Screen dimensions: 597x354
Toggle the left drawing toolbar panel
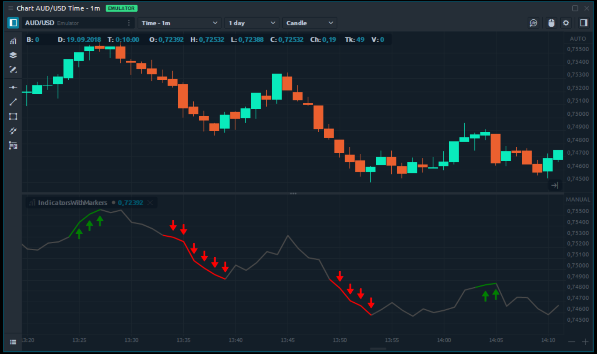point(13,23)
